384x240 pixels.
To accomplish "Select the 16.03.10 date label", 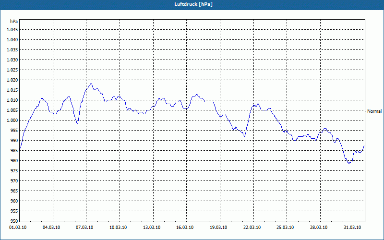I will (x=185, y=228).
